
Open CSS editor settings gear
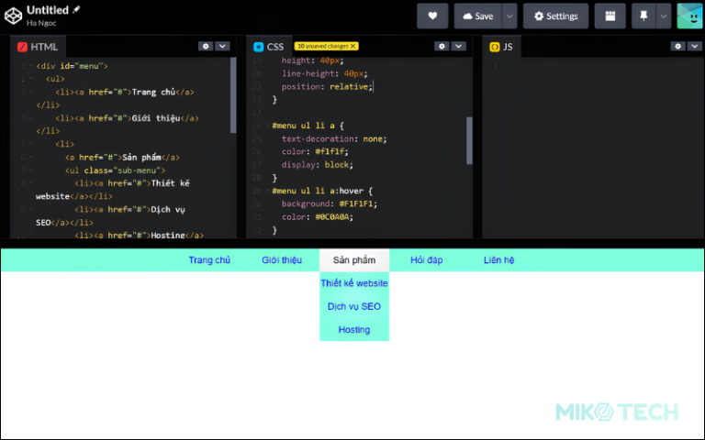(x=442, y=46)
